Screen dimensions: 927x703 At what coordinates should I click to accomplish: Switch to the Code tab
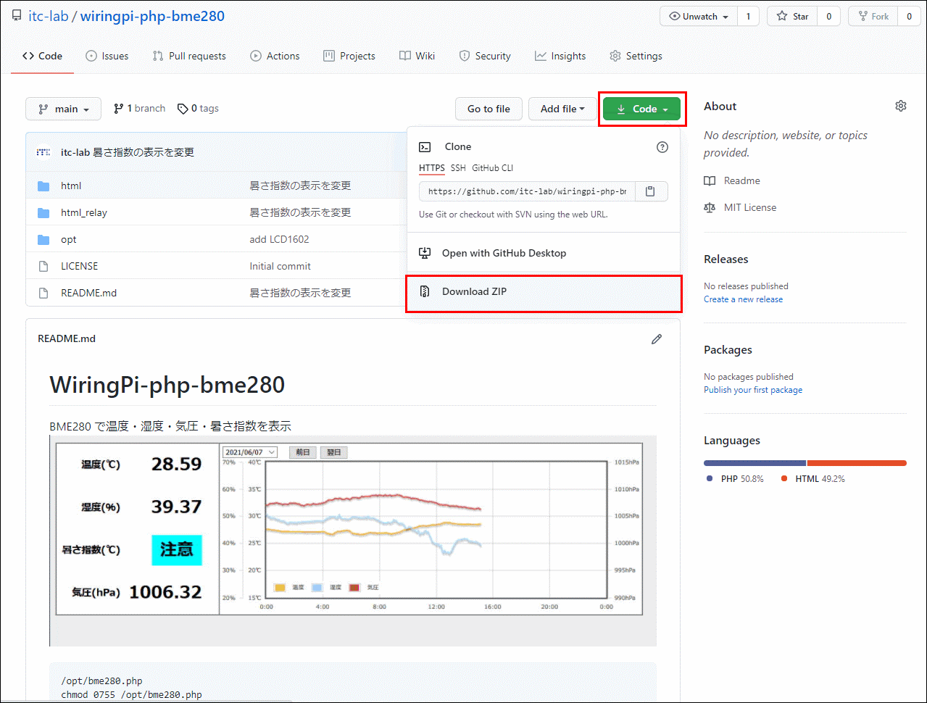42,56
